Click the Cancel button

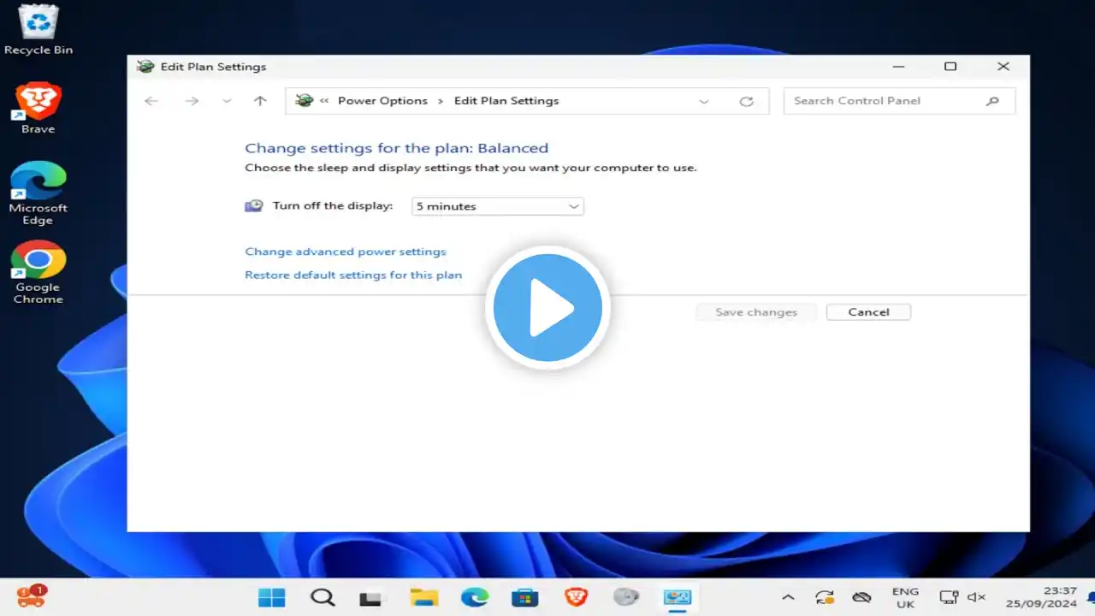click(x=868, y=312)
